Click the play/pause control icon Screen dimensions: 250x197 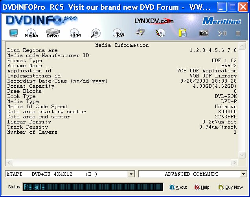(222, 33)
